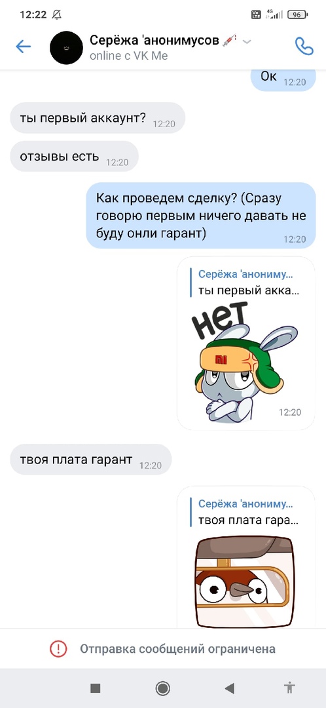Select the "твоя плата гарант" incoming message
The width and height of the screenshot is (326, 708).
point(90,460)
